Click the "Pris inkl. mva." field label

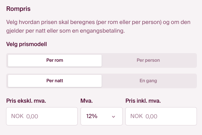pyautogui.click(x=143, y=101)
